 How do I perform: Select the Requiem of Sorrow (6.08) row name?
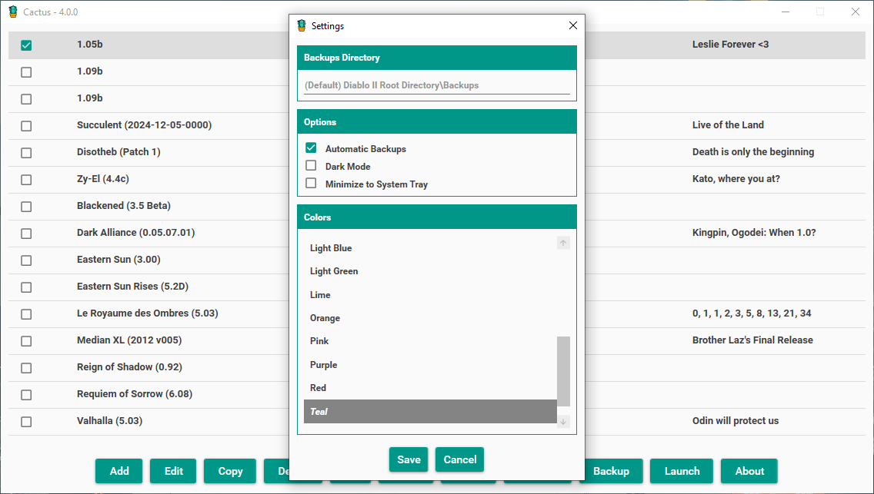pyautogui.click(x=135, y=394)
